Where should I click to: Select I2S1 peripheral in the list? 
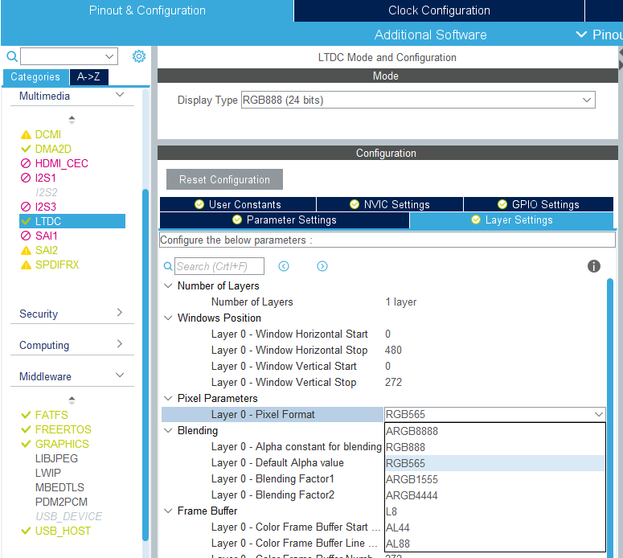pos(45,178)
